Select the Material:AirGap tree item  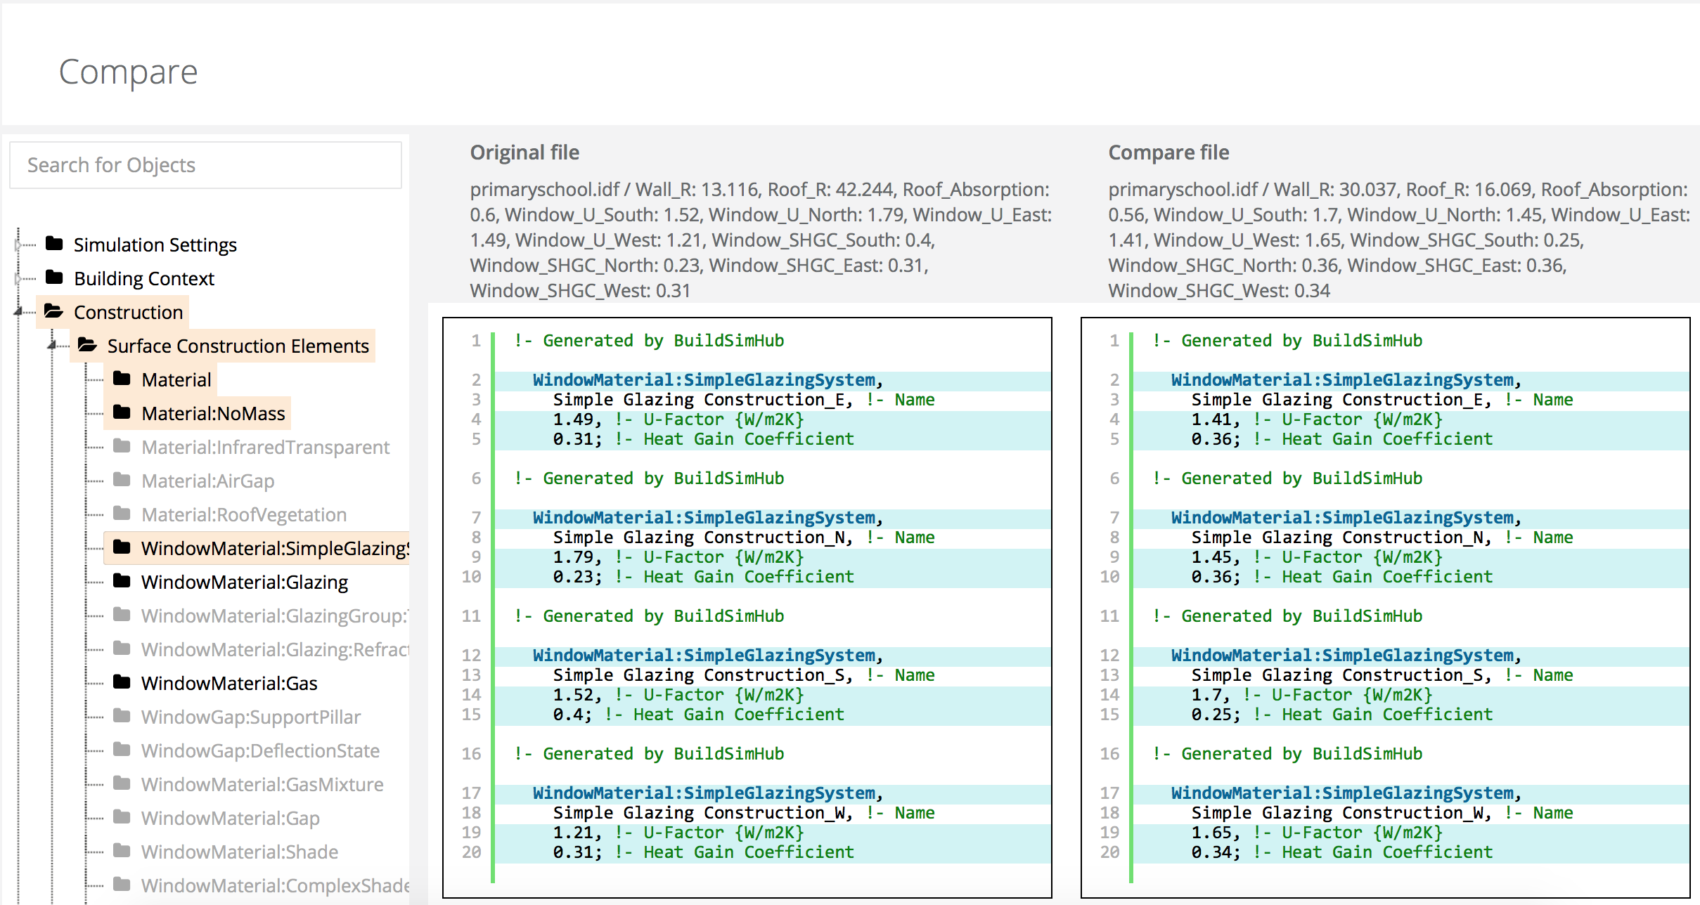click(x=207, y=481)
